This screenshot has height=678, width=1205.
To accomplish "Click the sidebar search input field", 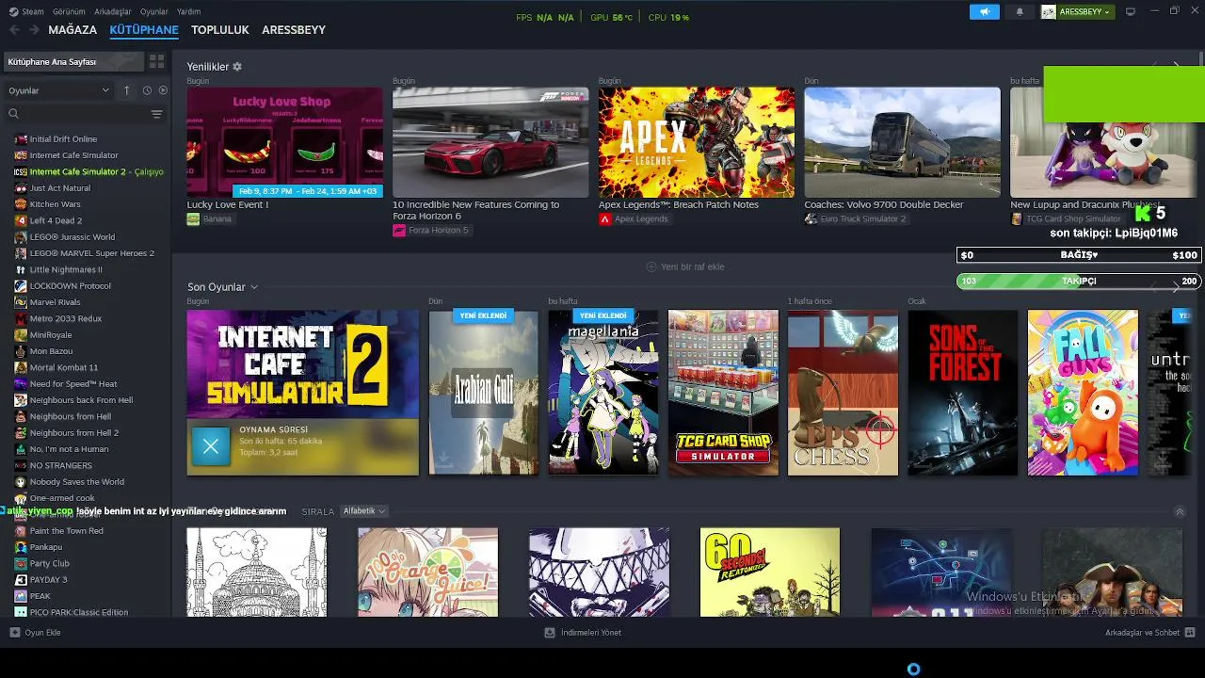I will coord(83,114).
